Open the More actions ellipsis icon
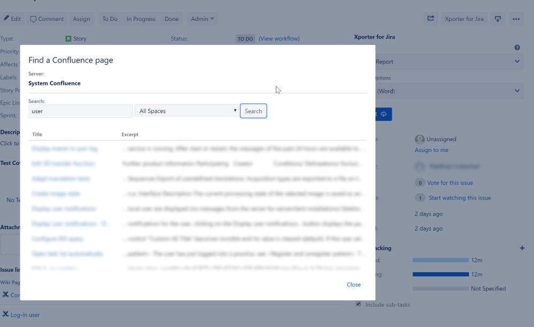 pos(516,19)
